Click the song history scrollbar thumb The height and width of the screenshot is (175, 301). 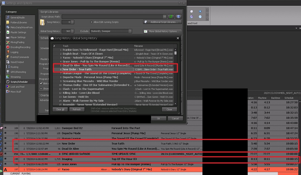coord(175,53)
